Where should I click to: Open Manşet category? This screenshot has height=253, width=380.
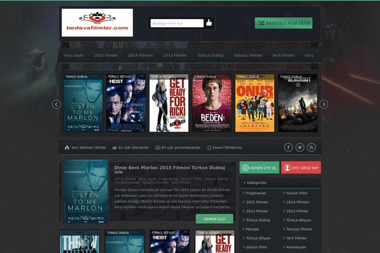pos(252,229)
